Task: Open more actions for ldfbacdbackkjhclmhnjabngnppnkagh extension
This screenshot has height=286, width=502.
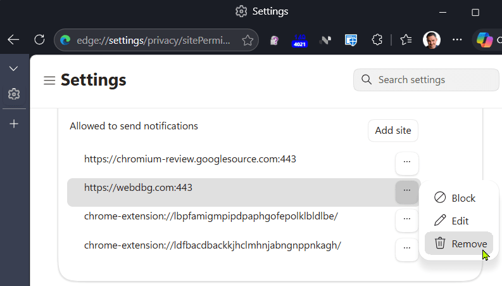Action: pos(407,248)
